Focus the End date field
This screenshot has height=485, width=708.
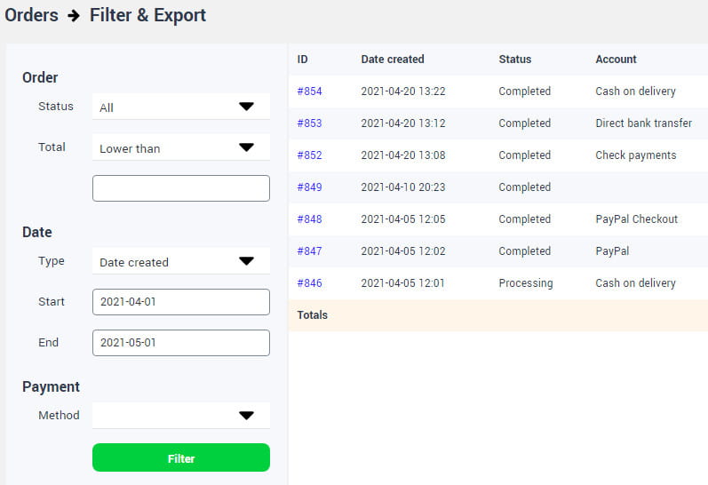tap(180, 343)
